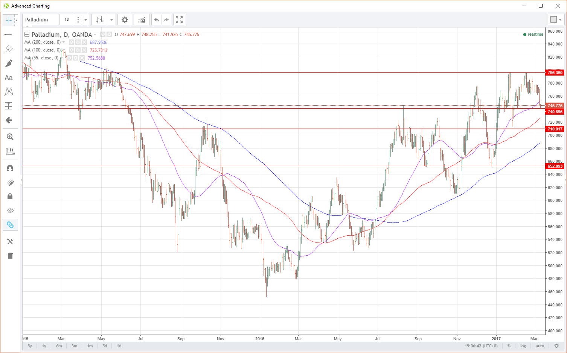Select the 1m time range
567x353 pixels.
tap(90, 346)
